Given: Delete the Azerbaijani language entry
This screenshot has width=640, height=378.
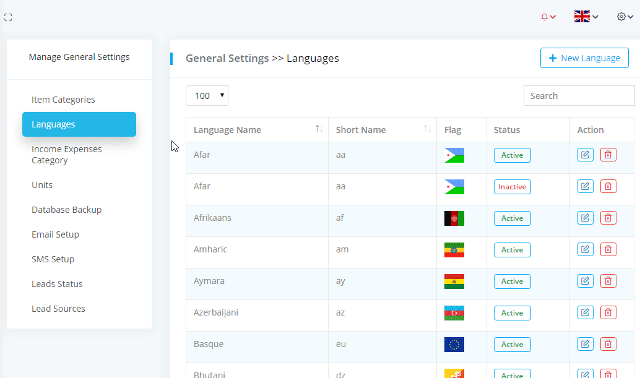Looking at the screenshot, I should coord(608,312).
